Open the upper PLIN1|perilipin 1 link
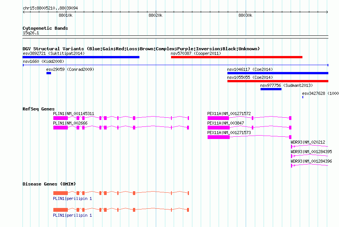 [x=72, y=198]
